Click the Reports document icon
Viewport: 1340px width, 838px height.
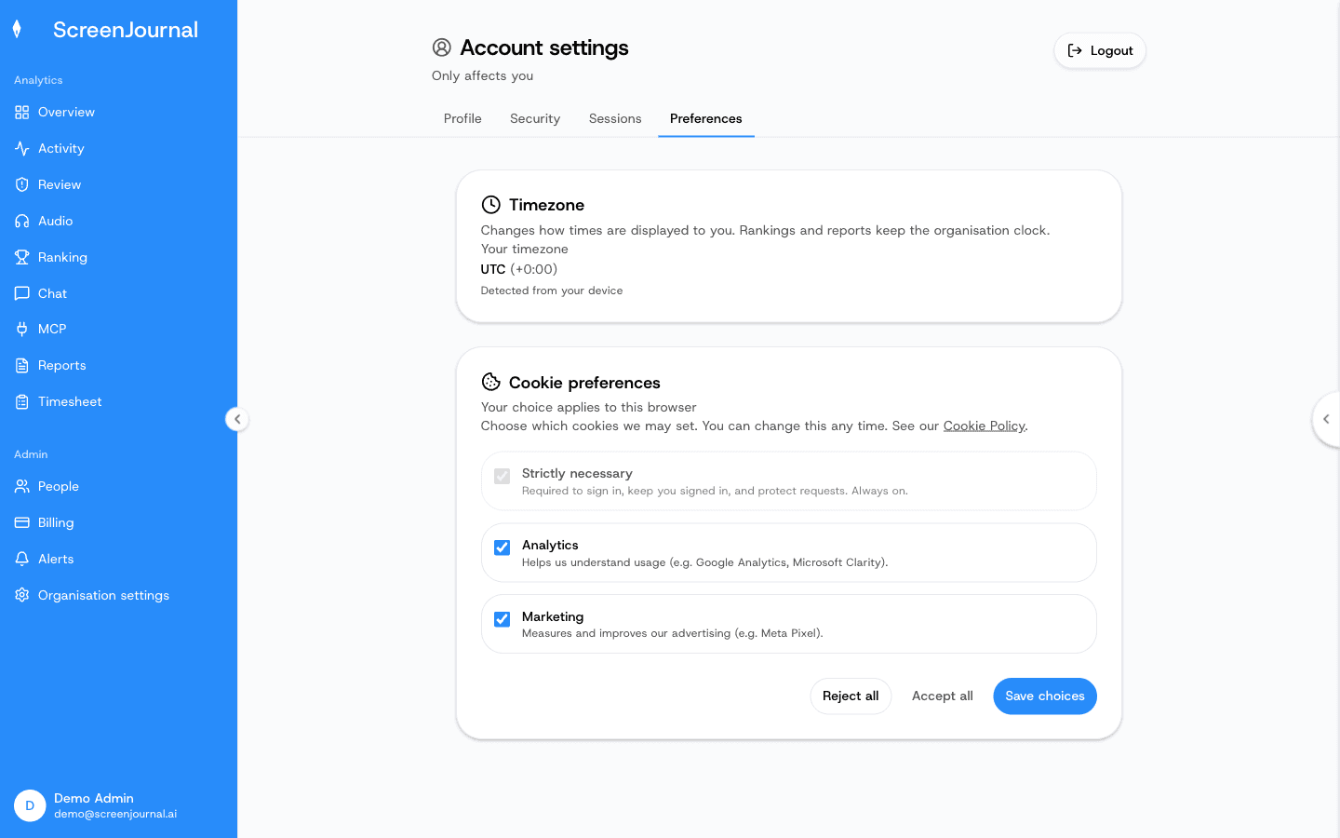click(x=22, y=366)
